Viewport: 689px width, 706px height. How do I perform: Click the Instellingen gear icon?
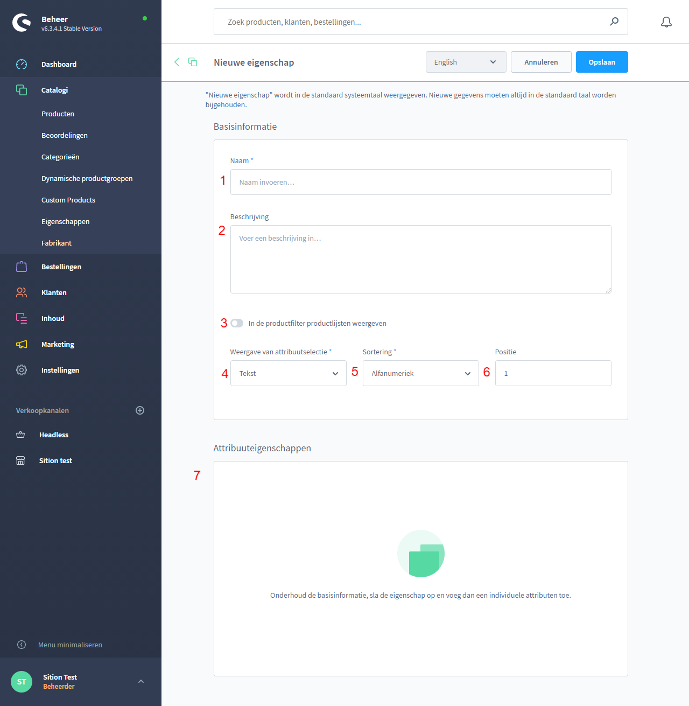22,370
